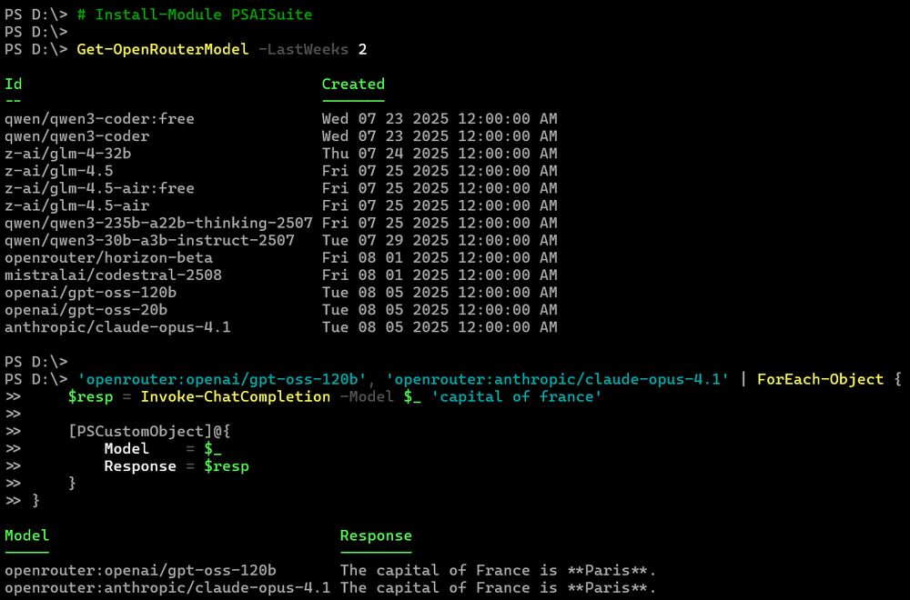910x600 pixels.
Task: Click the Get-OpenRouterModel command text
Action: coord(163,49)
